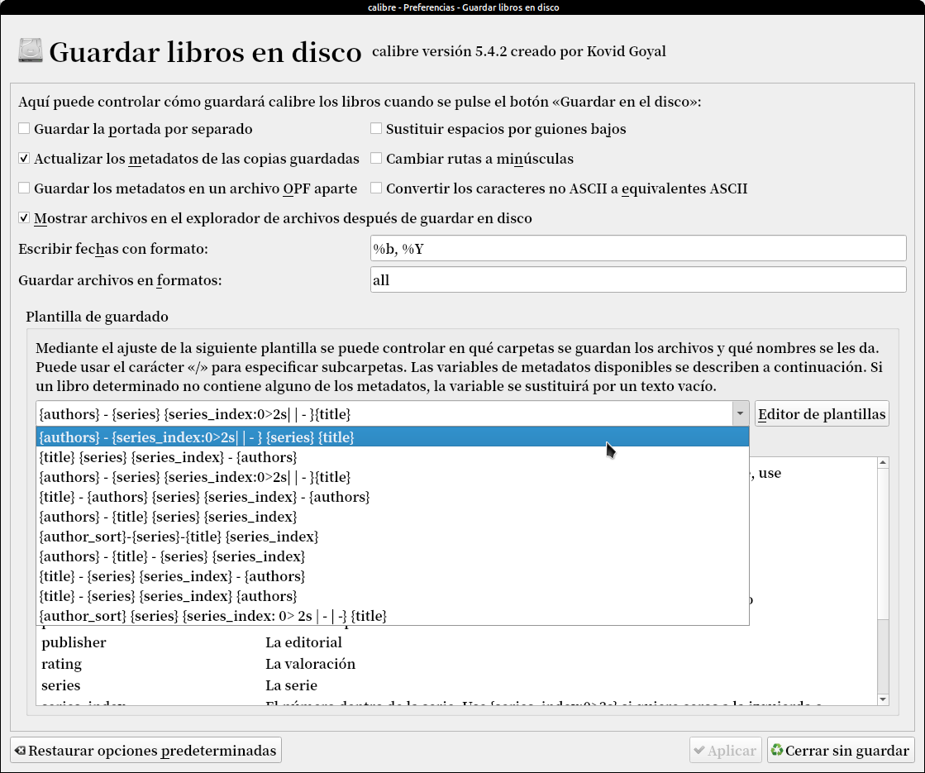Image resolution: width=925 pixels, height=773 pixels.
Task: Pick {authors} - {series} {series_index:0>2s| | - }{title} in list
Action: tap(393, 477)
